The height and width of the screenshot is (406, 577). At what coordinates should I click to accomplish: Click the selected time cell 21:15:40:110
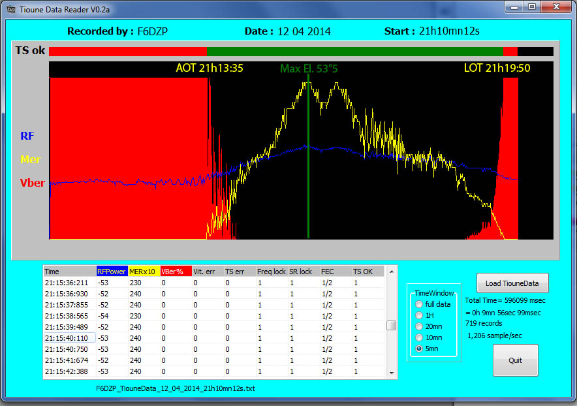tap(70, 338)
